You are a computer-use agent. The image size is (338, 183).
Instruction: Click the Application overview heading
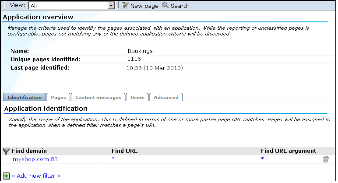coord(38,17)
